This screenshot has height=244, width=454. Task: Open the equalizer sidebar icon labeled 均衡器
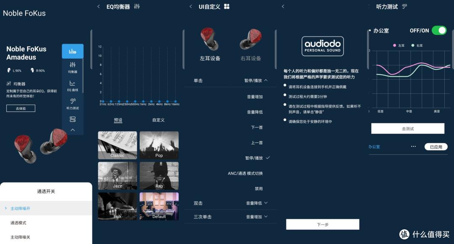pos(72,67)
